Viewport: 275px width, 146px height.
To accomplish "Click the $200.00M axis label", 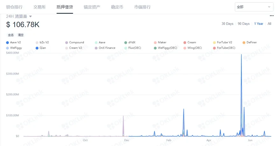I will tap(12, 95).
